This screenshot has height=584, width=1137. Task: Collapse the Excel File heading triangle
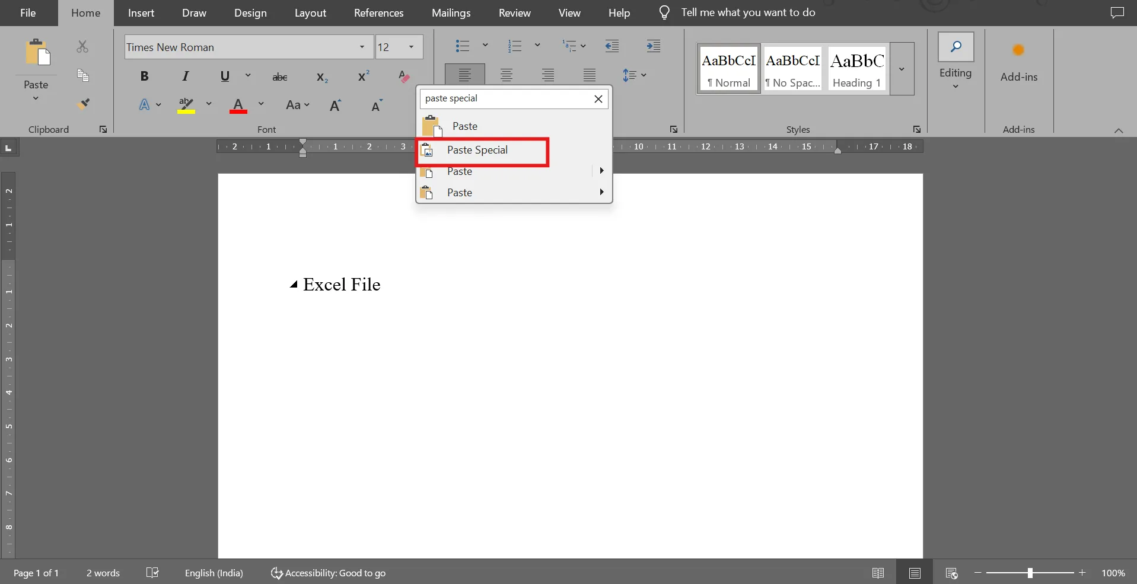pos(294,285)
